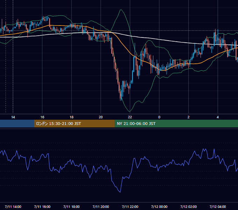Click the 7/11 14:00 date label
The height and width of the screenshot is (210, 238).
pos(13,206)
